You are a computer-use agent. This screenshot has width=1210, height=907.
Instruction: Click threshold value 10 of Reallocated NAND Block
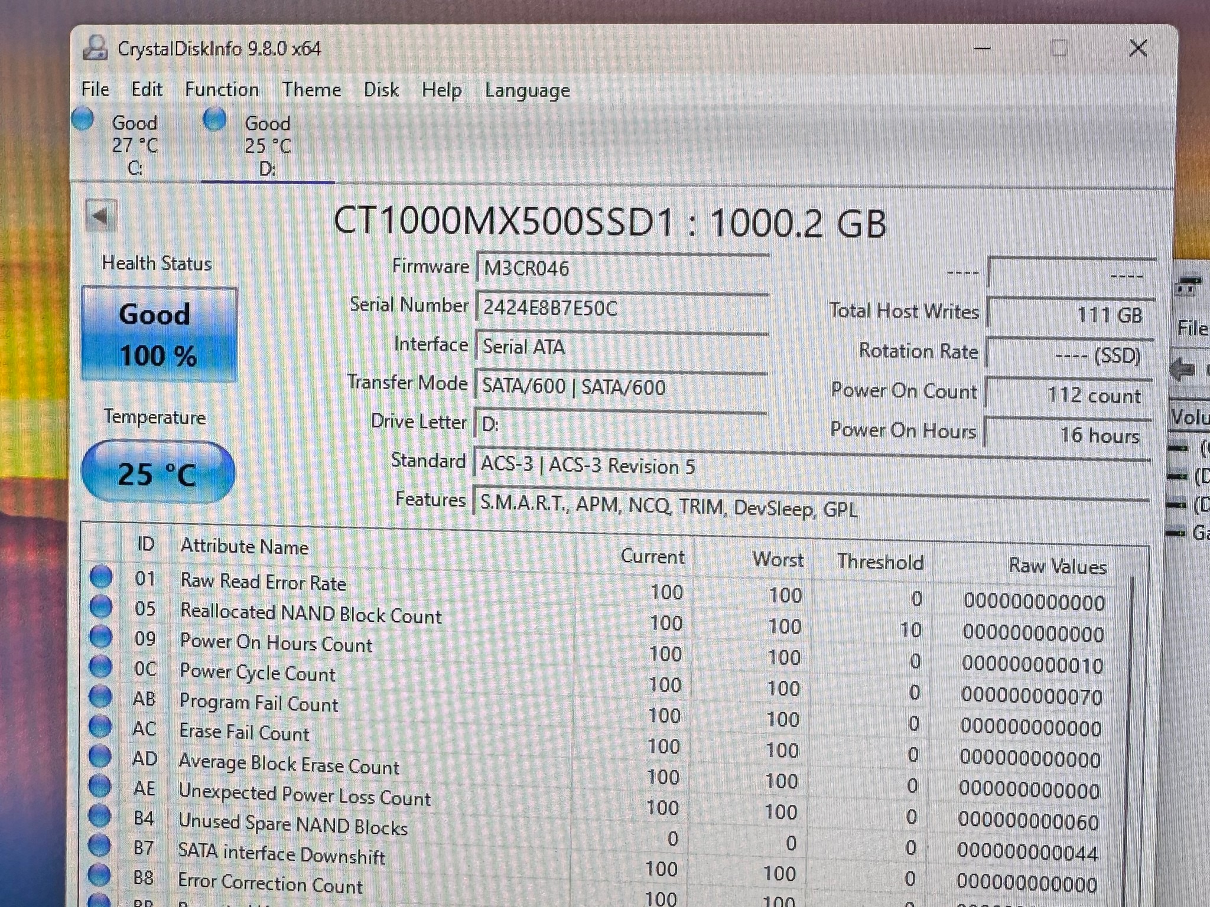[x=910, y=630]
